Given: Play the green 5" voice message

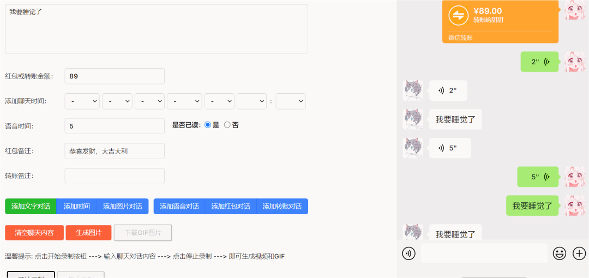Looking at the screenshot, I should coord(539,177).
